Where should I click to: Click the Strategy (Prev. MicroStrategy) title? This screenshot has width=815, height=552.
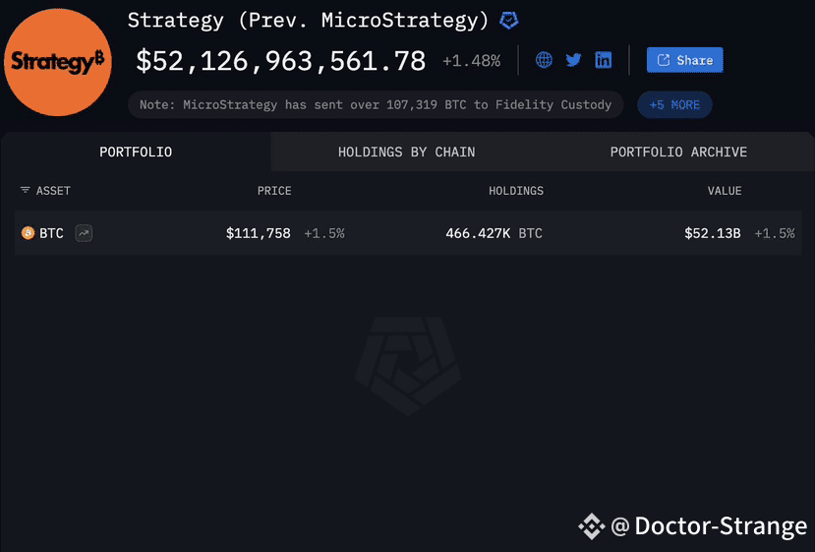pos(308,21)
